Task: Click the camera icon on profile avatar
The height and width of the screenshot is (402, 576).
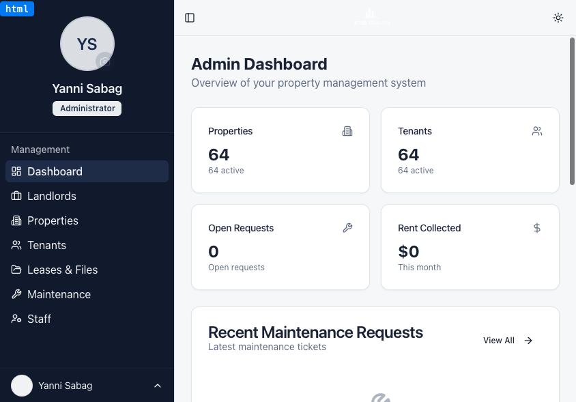Action: [104, 61]
